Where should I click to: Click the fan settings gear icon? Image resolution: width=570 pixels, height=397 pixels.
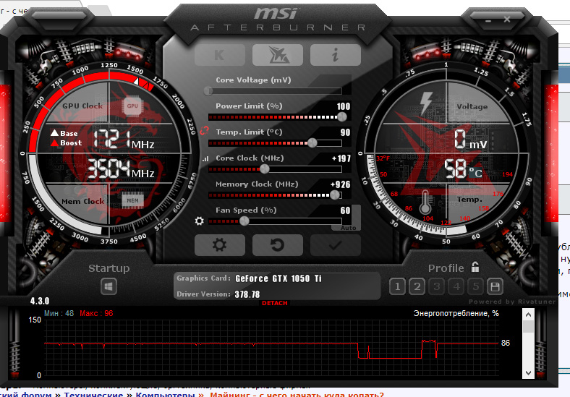[x=199, y=221]
